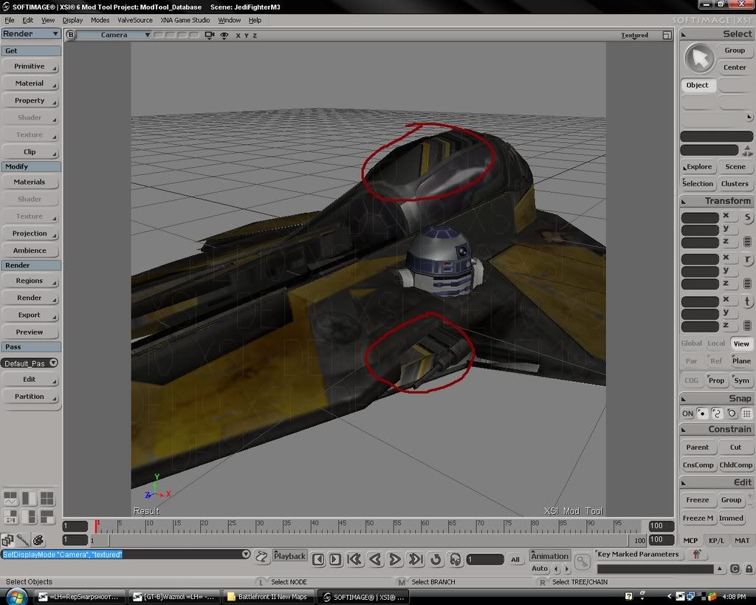
Task: Play animation forward
Action: tap(395, 560)
